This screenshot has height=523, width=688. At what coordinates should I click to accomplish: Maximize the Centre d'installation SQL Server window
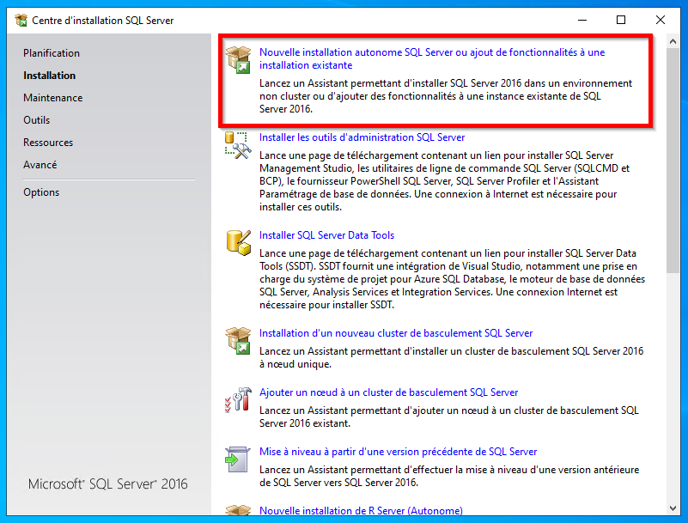pos(621,21)
